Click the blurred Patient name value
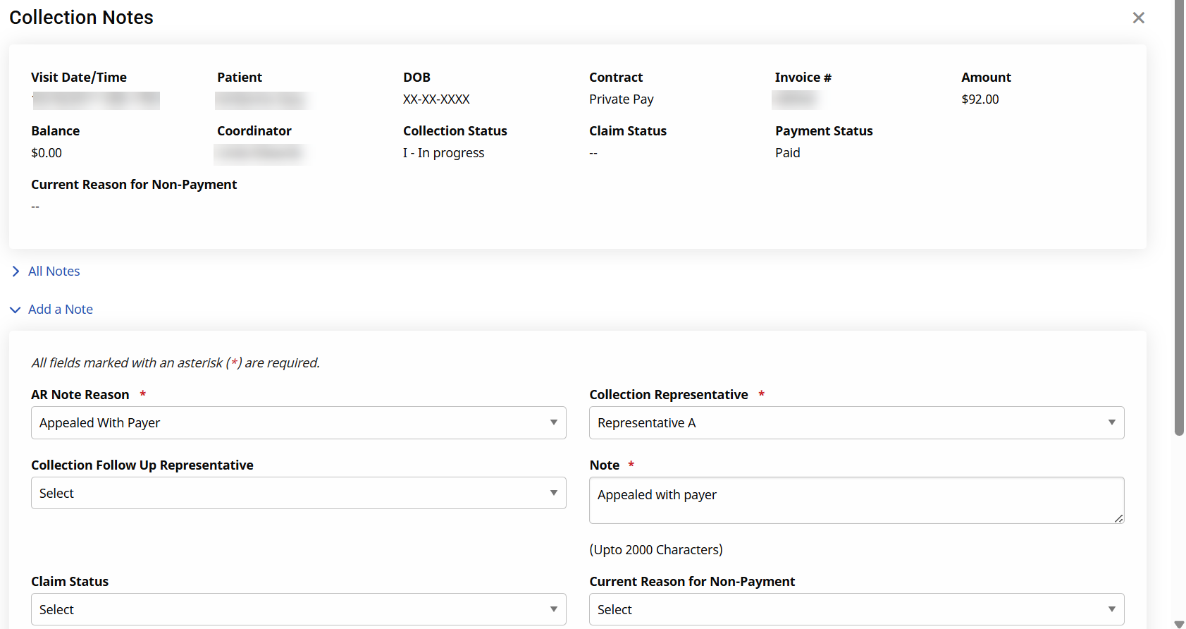The height and width of the screenshot is (629, 1186). coord(263,100)
